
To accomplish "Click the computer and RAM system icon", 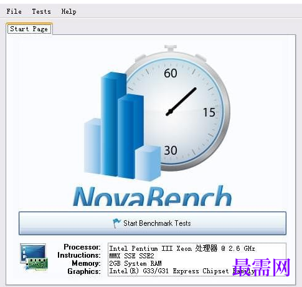I will pos(34,257).
